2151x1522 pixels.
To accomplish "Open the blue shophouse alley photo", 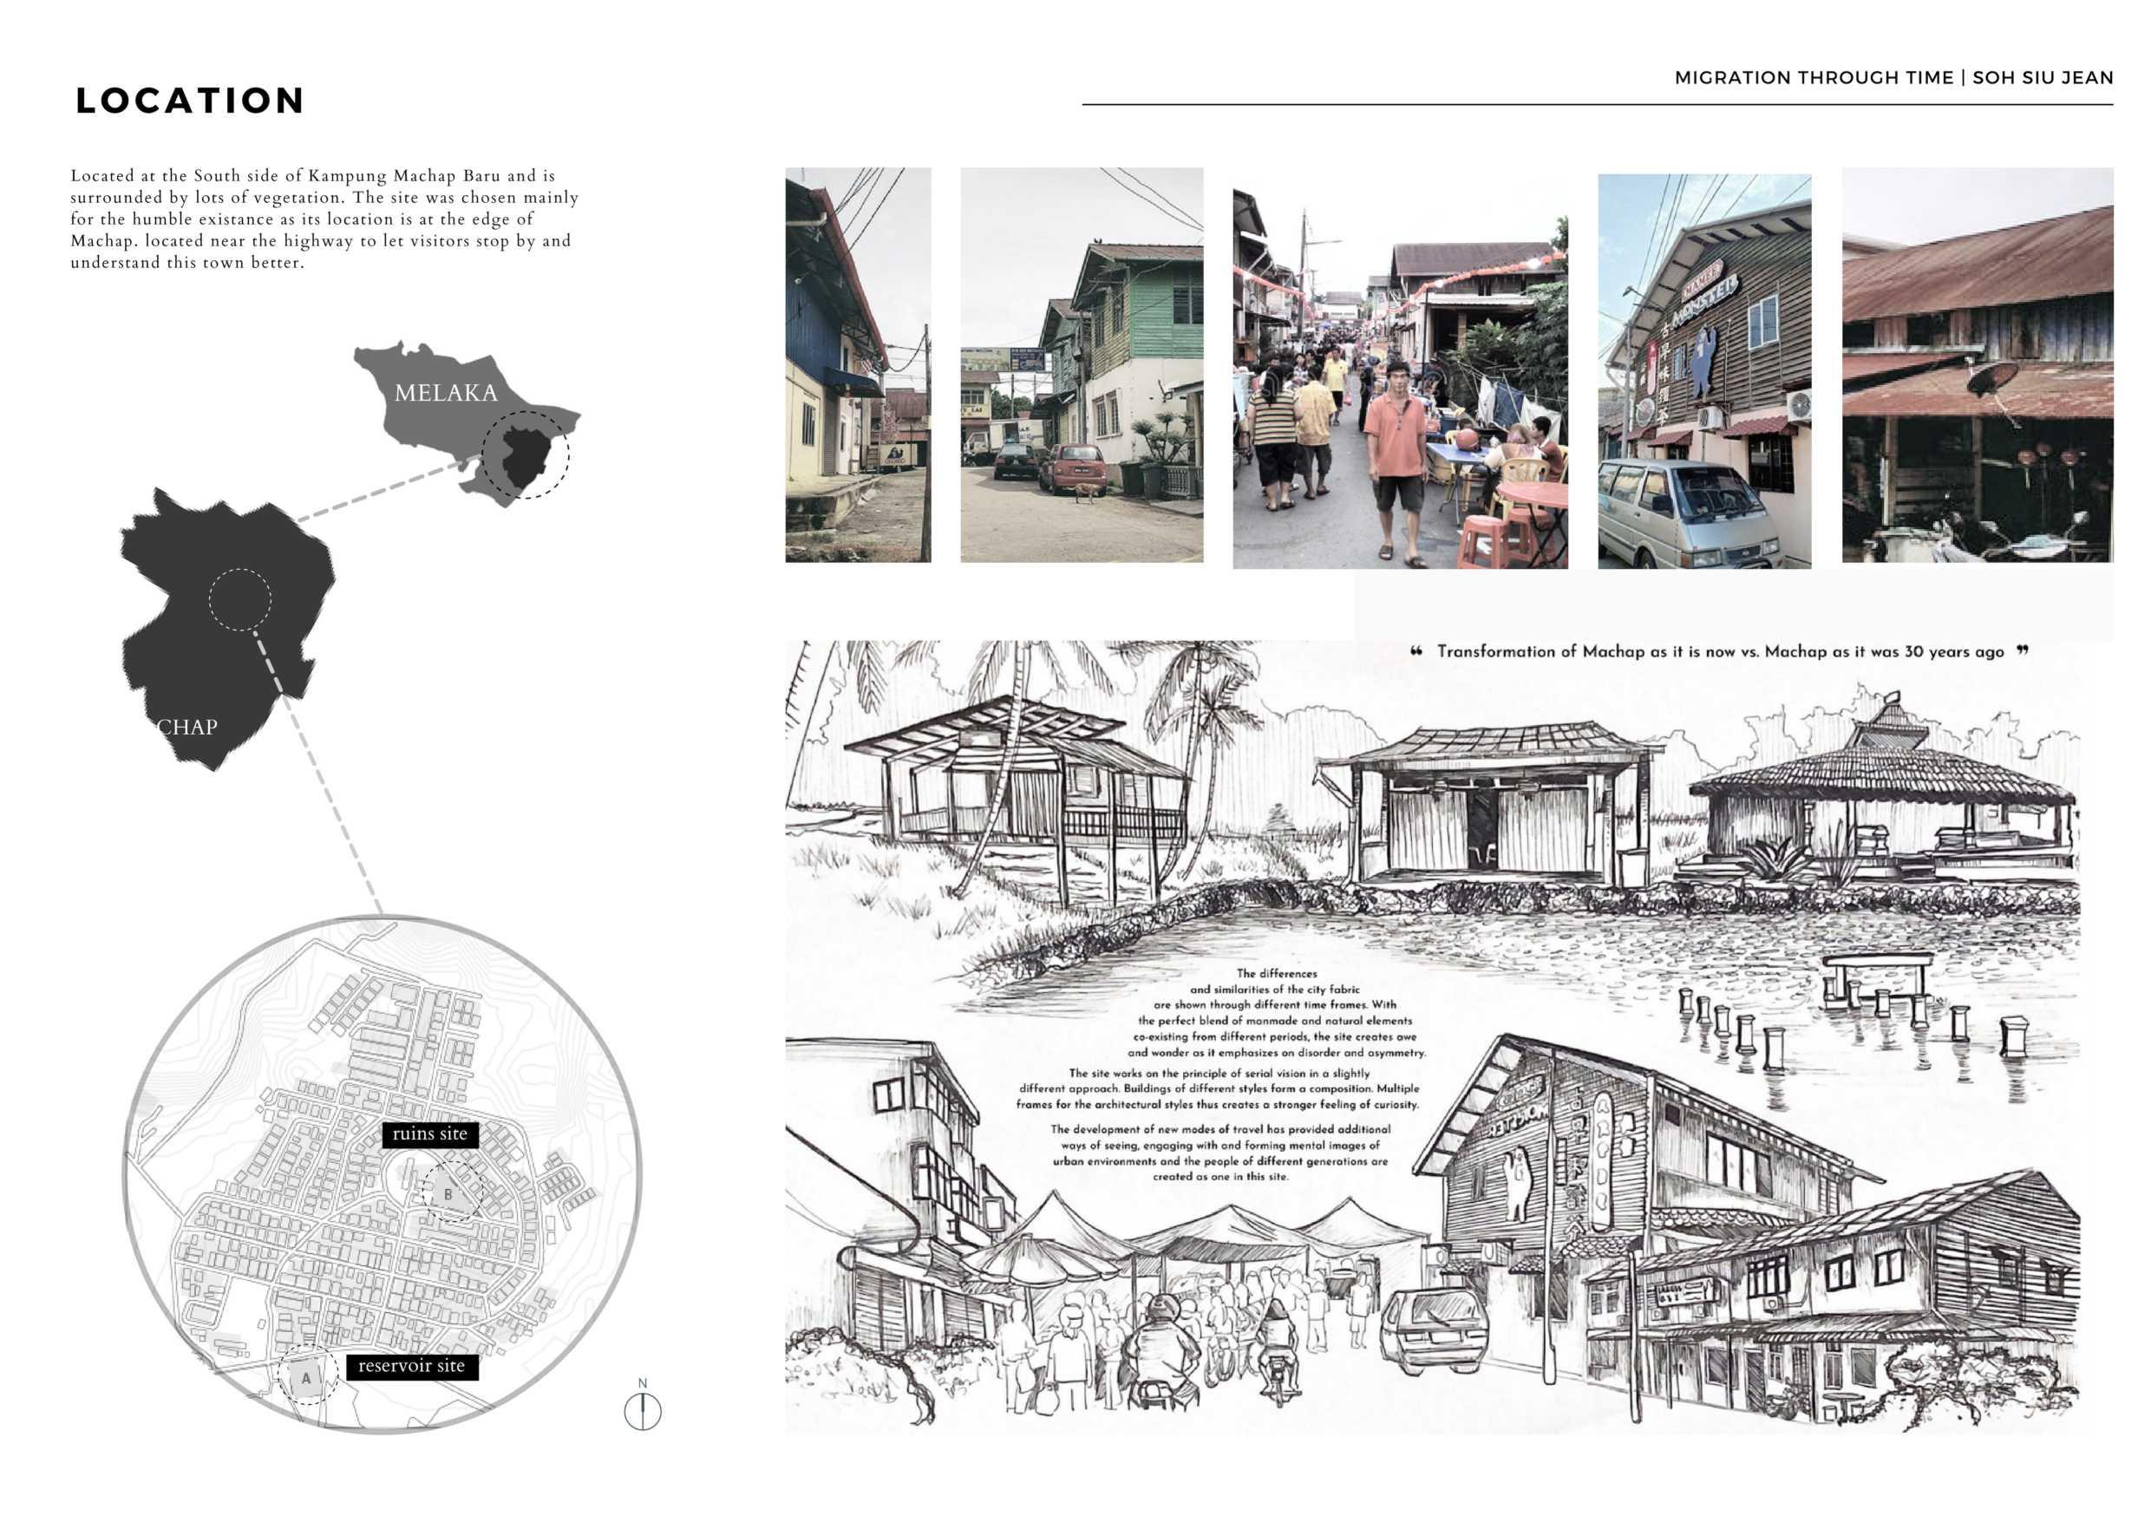I will click(858, 365).
